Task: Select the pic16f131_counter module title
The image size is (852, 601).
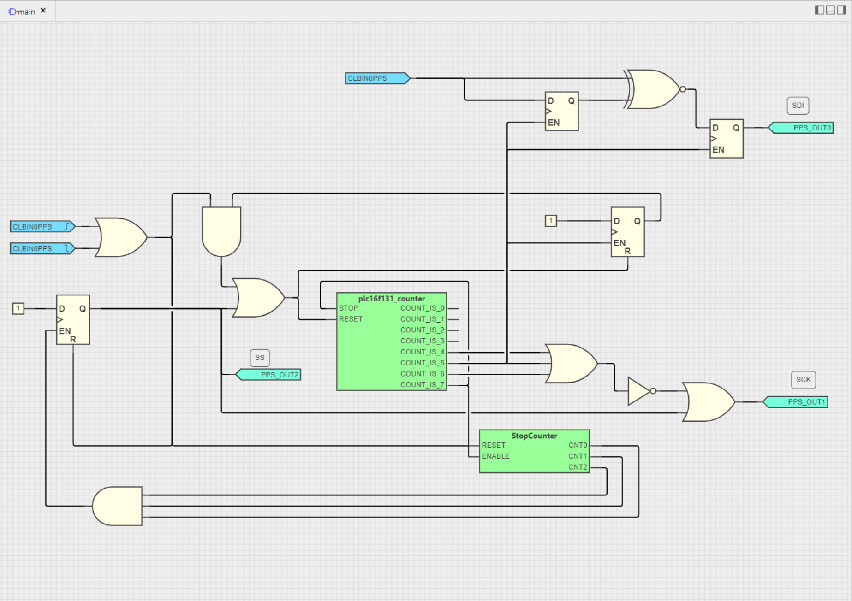Action: tap(392, 298)
